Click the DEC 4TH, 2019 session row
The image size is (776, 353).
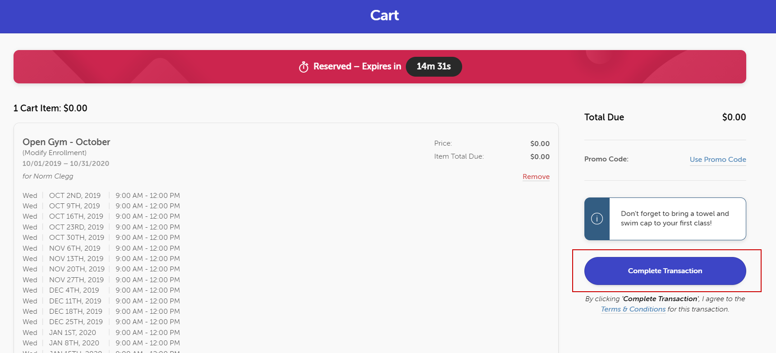coord(101,290)
